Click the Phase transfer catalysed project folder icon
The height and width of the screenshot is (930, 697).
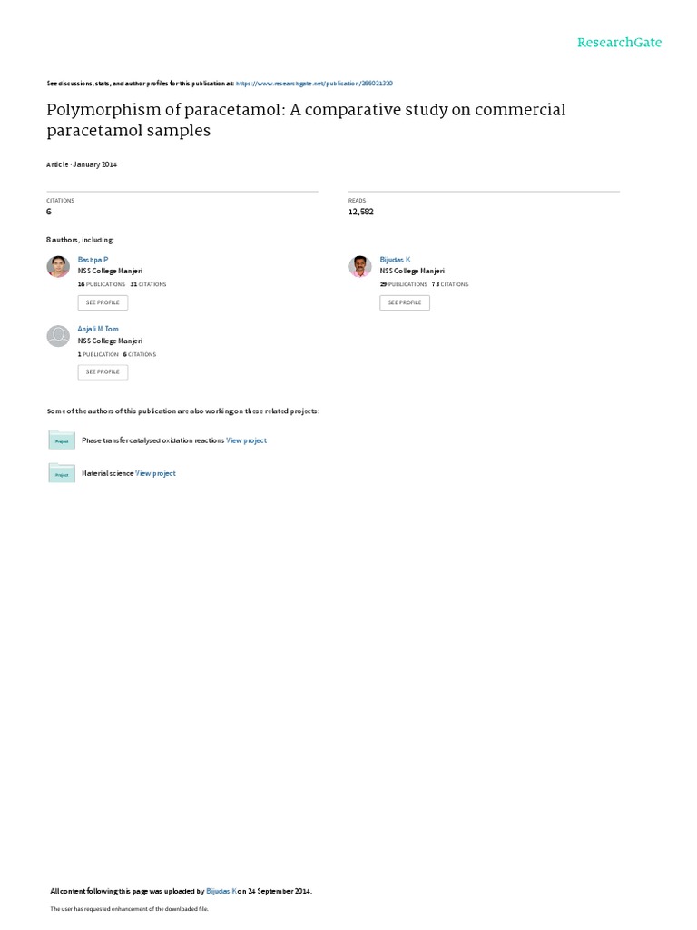point(62,440)
